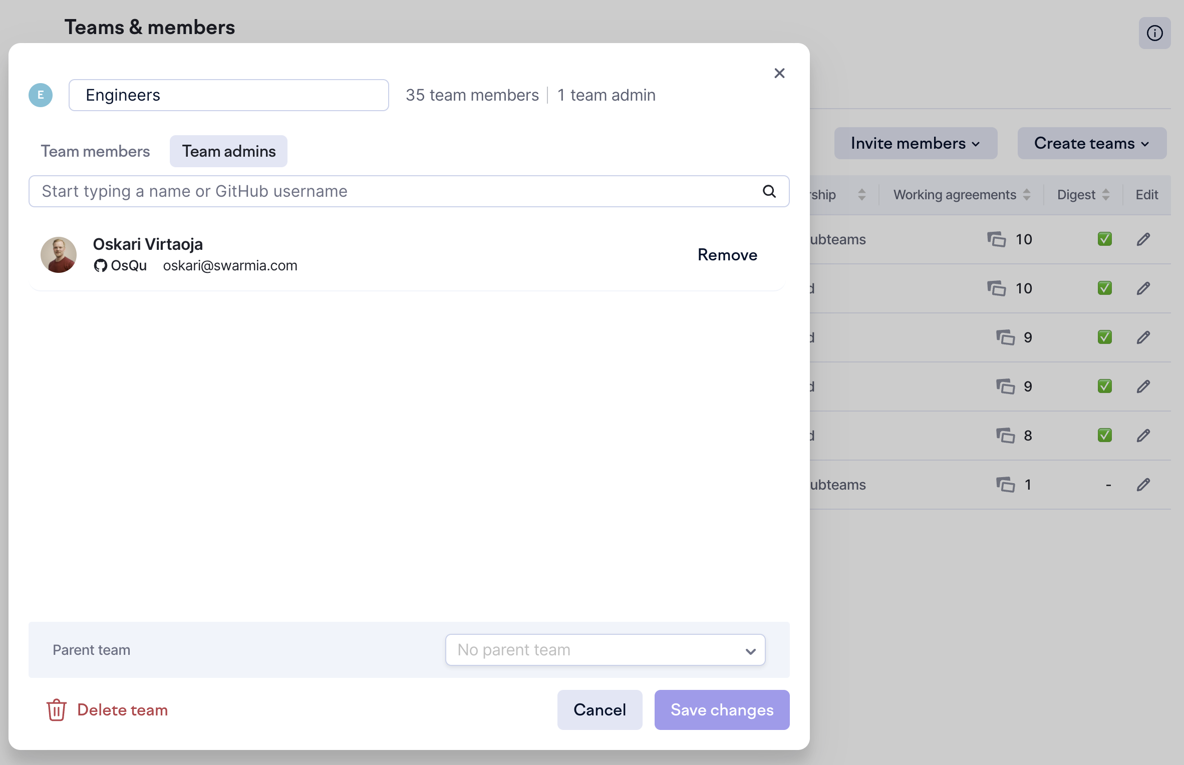
Task: Click the trash icon for Delete team
Action: (56, 709)
